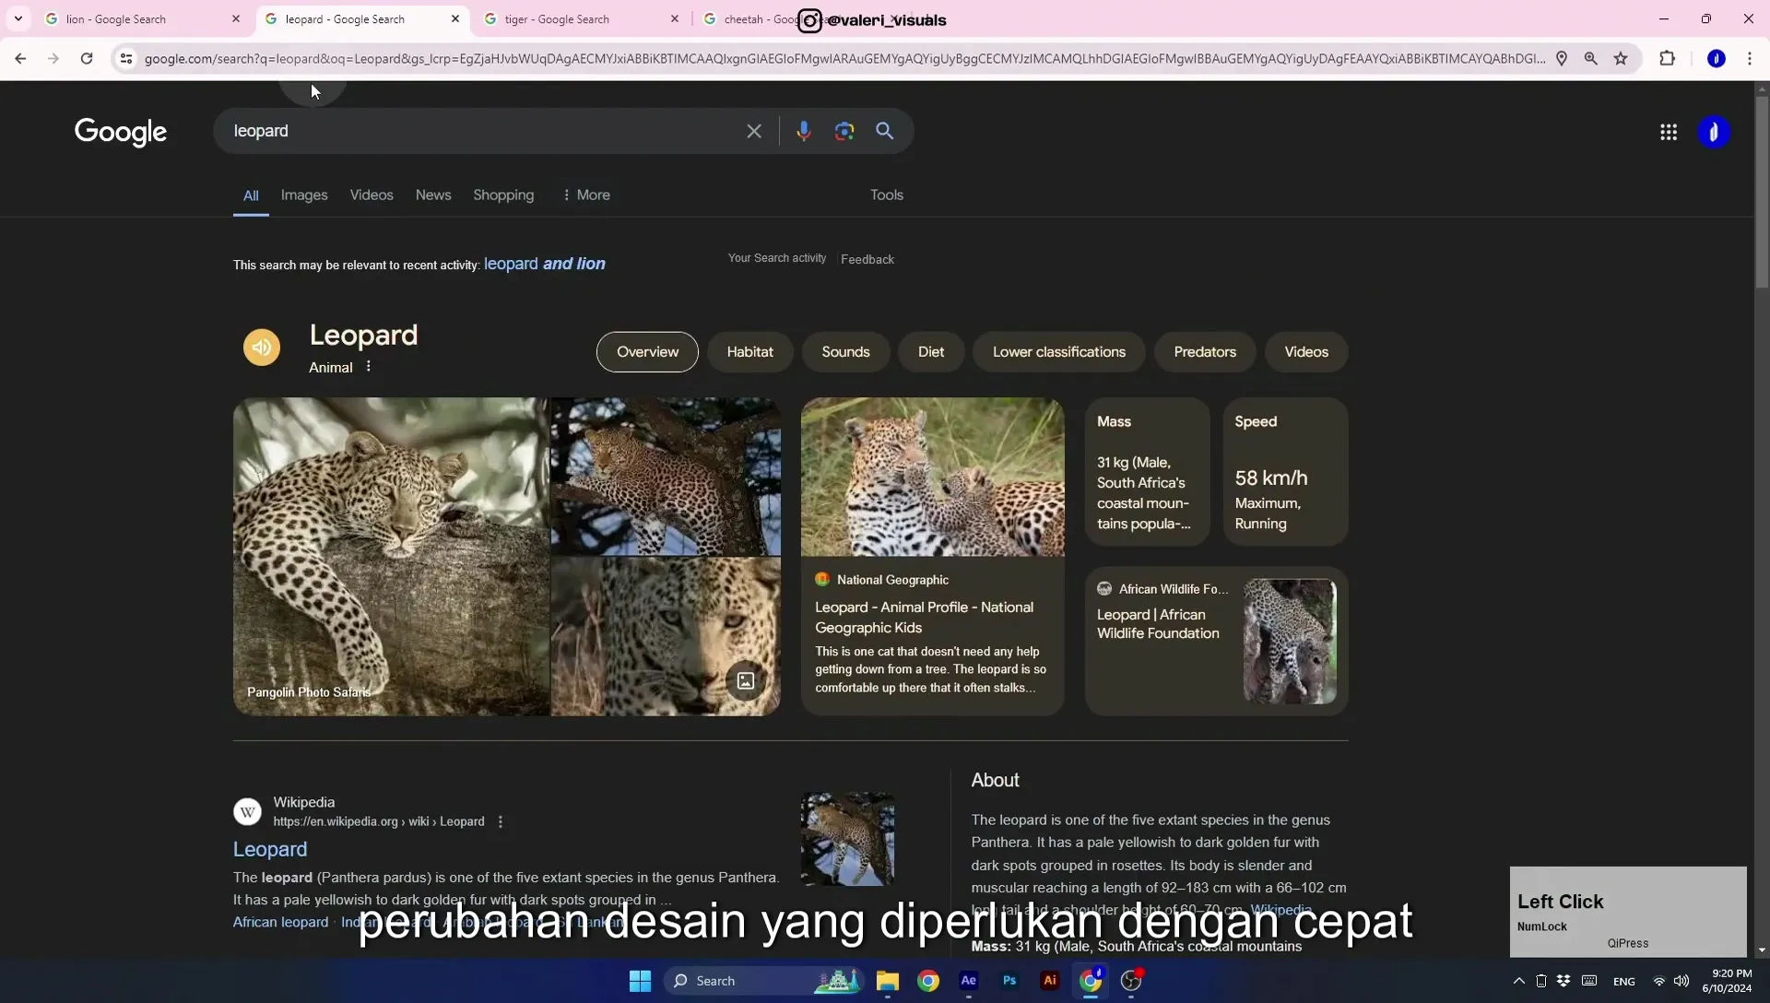Viewport: 1770px width, 1003px height.
Task: Open Wikipedia result three-dot options
Action: (501, 822)
